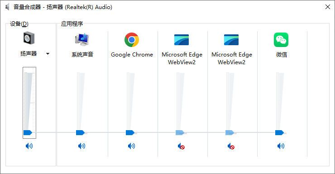Image resolution: width=335 pixels, height=174 pixels.
Task: Unmute the Edge WebView2 channel next to Chrome
Action: coord(181,146)
